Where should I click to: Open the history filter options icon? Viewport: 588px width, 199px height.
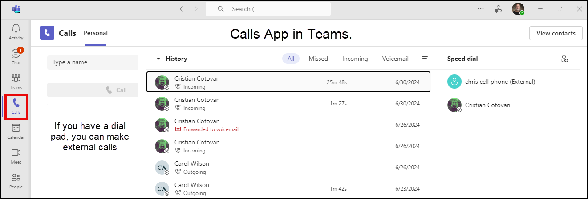tap(425, 59)
